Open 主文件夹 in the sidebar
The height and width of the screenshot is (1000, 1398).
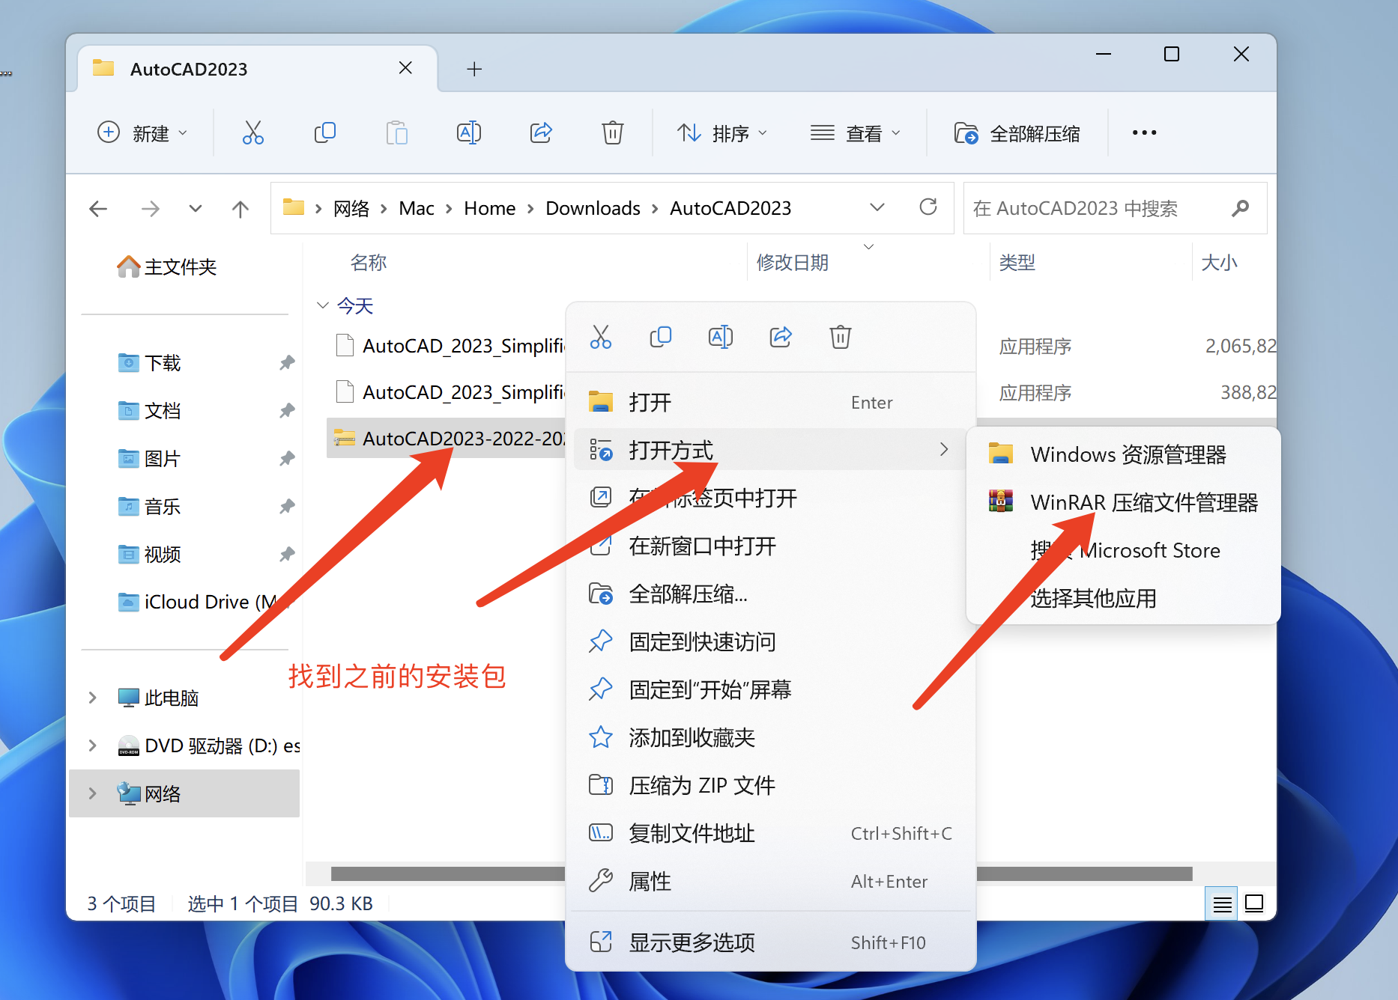(x=166, y=266)
